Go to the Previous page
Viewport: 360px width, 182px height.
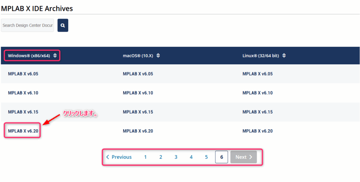[119, 157]
